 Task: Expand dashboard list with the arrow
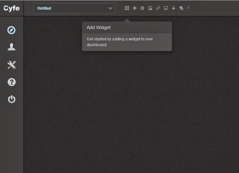pos(110,8)
